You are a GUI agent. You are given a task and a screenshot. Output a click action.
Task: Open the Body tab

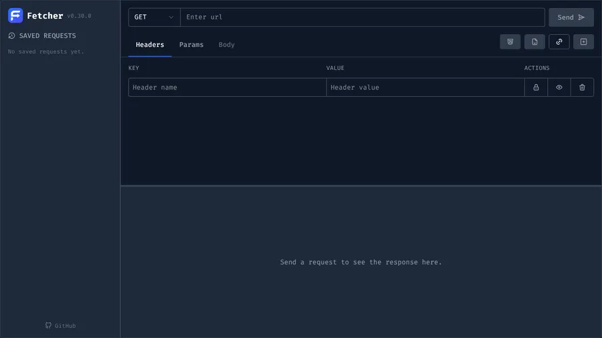227,45
